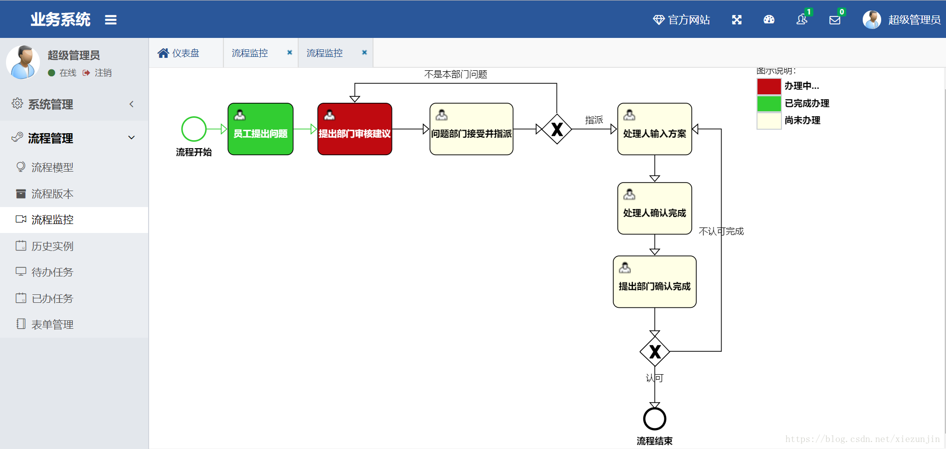Open the dashboard palette icon in header
The width and height of the screenshot is (946, 449).
pos(769,19)
